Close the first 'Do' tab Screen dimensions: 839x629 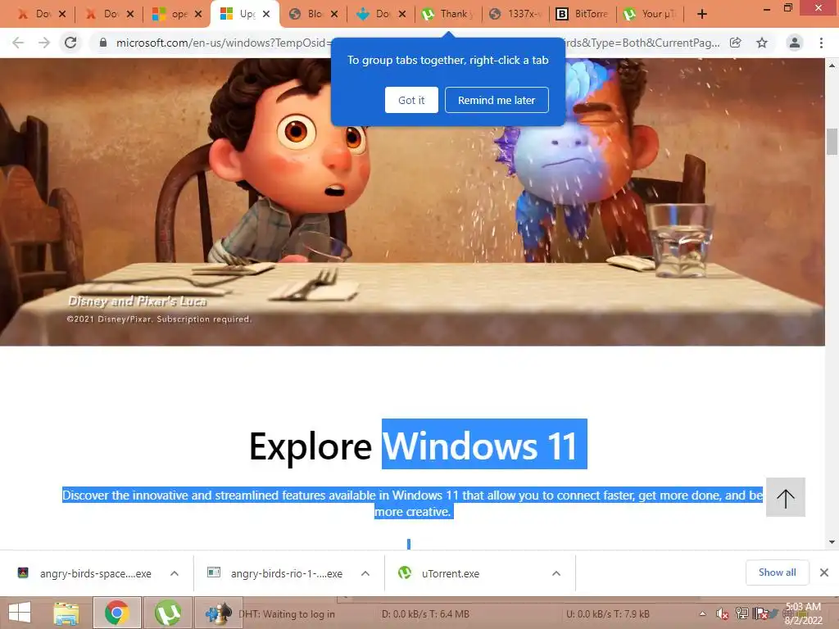62,14
